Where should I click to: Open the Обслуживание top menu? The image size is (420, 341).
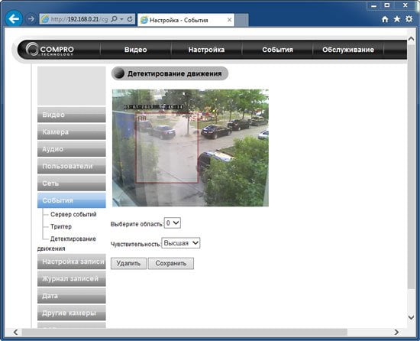348,50
